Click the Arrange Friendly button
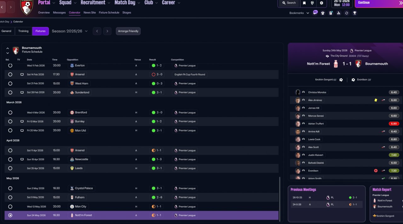This screenshot has width=403, height=224. tap(128, 31)
